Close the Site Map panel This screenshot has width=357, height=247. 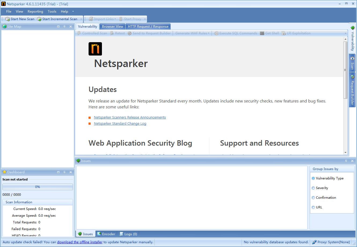(71, 26)
